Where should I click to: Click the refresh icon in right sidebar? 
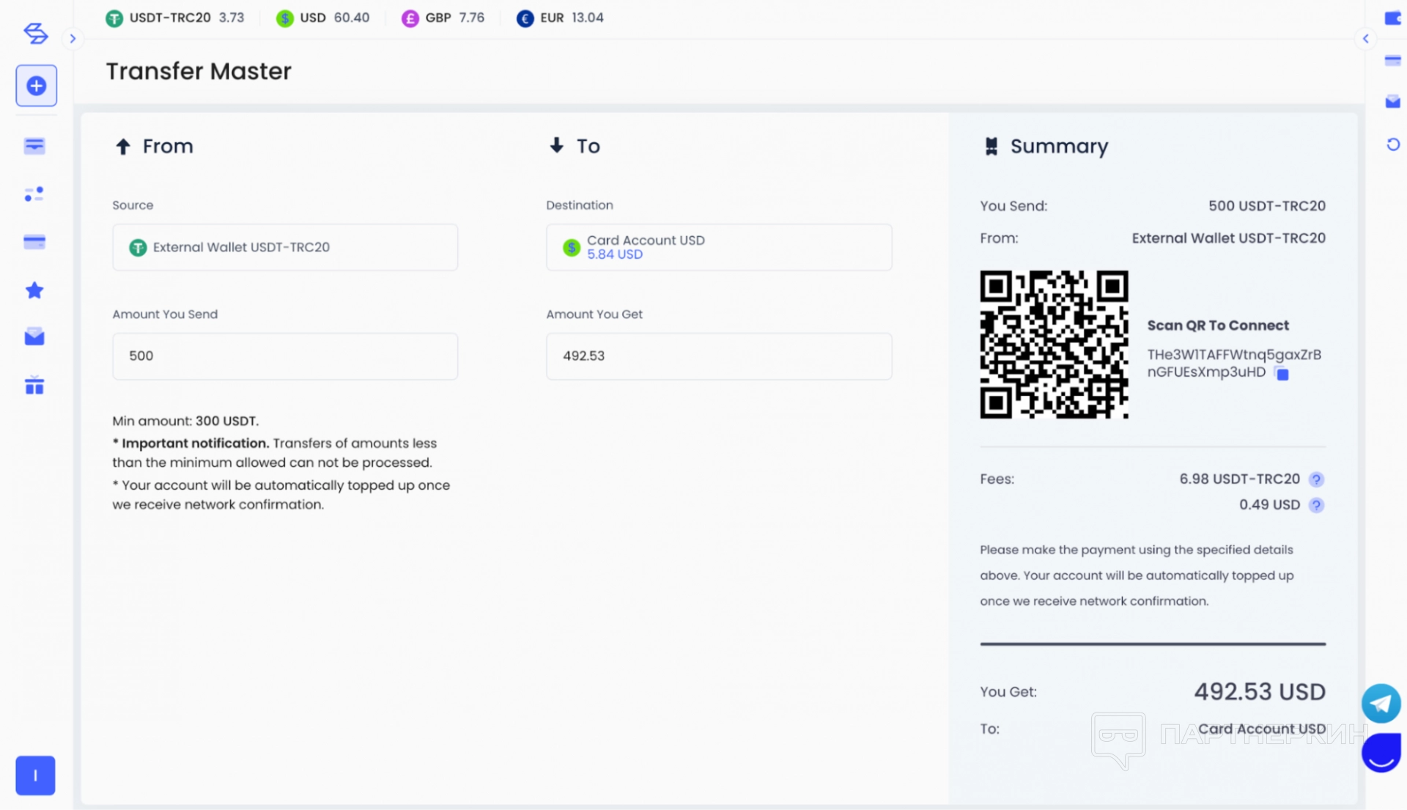click(x=1393, y=144)
